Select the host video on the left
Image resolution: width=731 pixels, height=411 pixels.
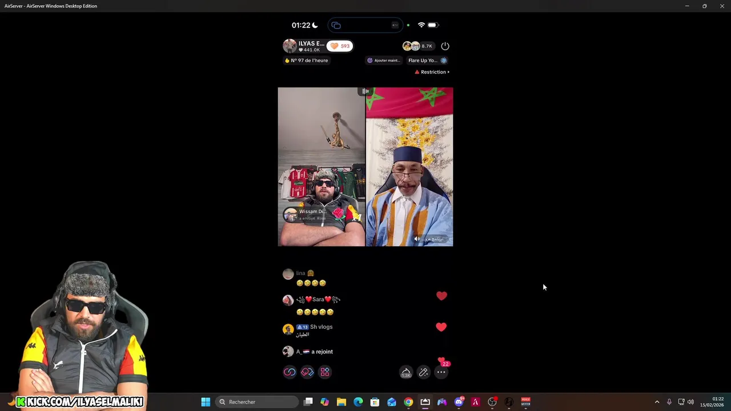(x=322, y=167)
